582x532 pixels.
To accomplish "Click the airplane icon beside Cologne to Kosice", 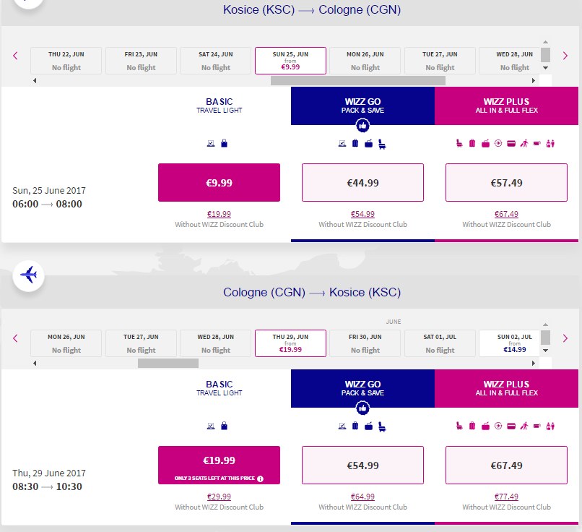I will pyautogui.click(x=29, y=275).
